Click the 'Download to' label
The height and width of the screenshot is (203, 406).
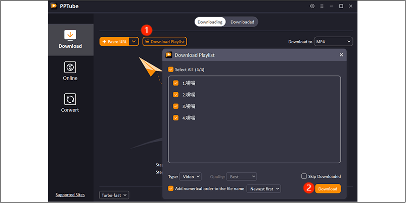click(x=300, y=42)
